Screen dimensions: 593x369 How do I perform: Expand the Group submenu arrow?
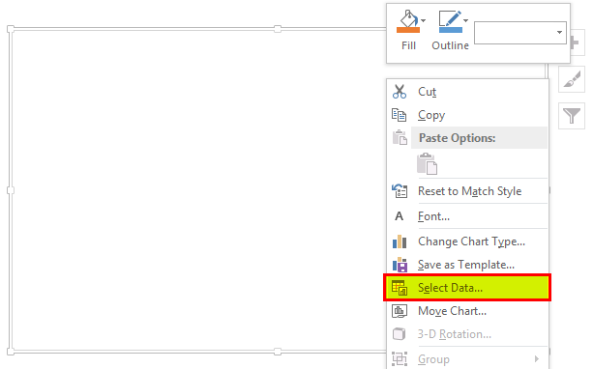537,358
